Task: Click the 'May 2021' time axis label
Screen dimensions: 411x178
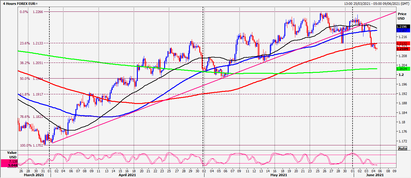Action: pyautogui.click(x=278, y=175)
